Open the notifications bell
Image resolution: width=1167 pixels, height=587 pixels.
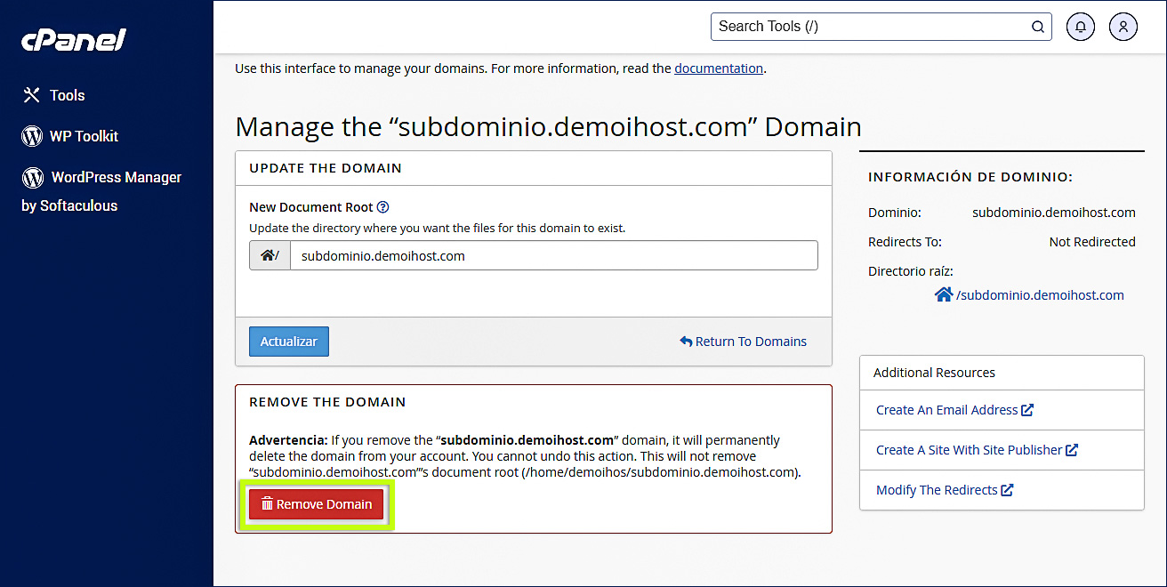[1081, 27]
